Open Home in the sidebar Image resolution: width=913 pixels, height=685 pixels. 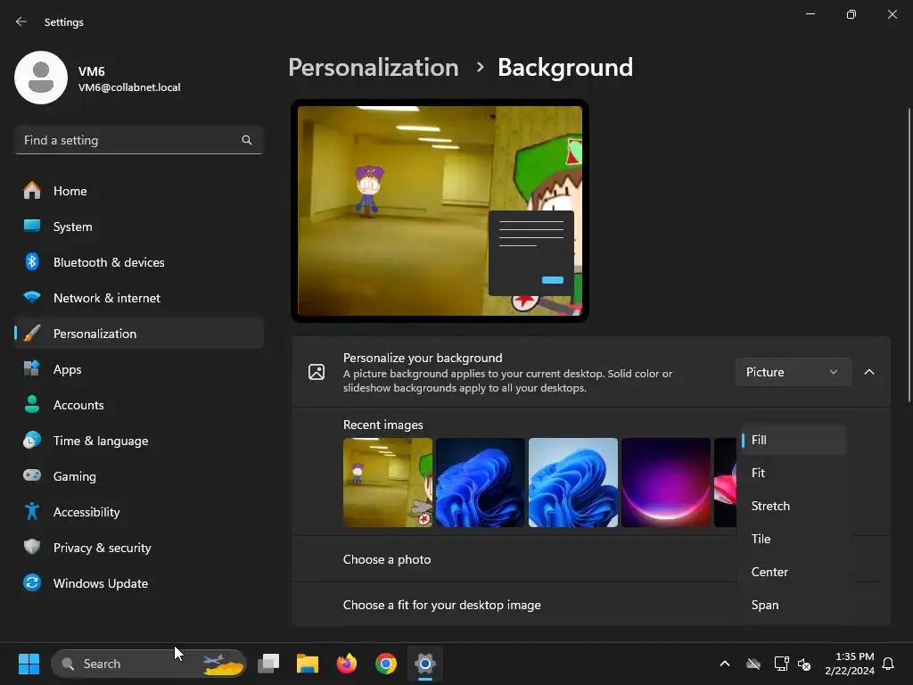(138, 191)
